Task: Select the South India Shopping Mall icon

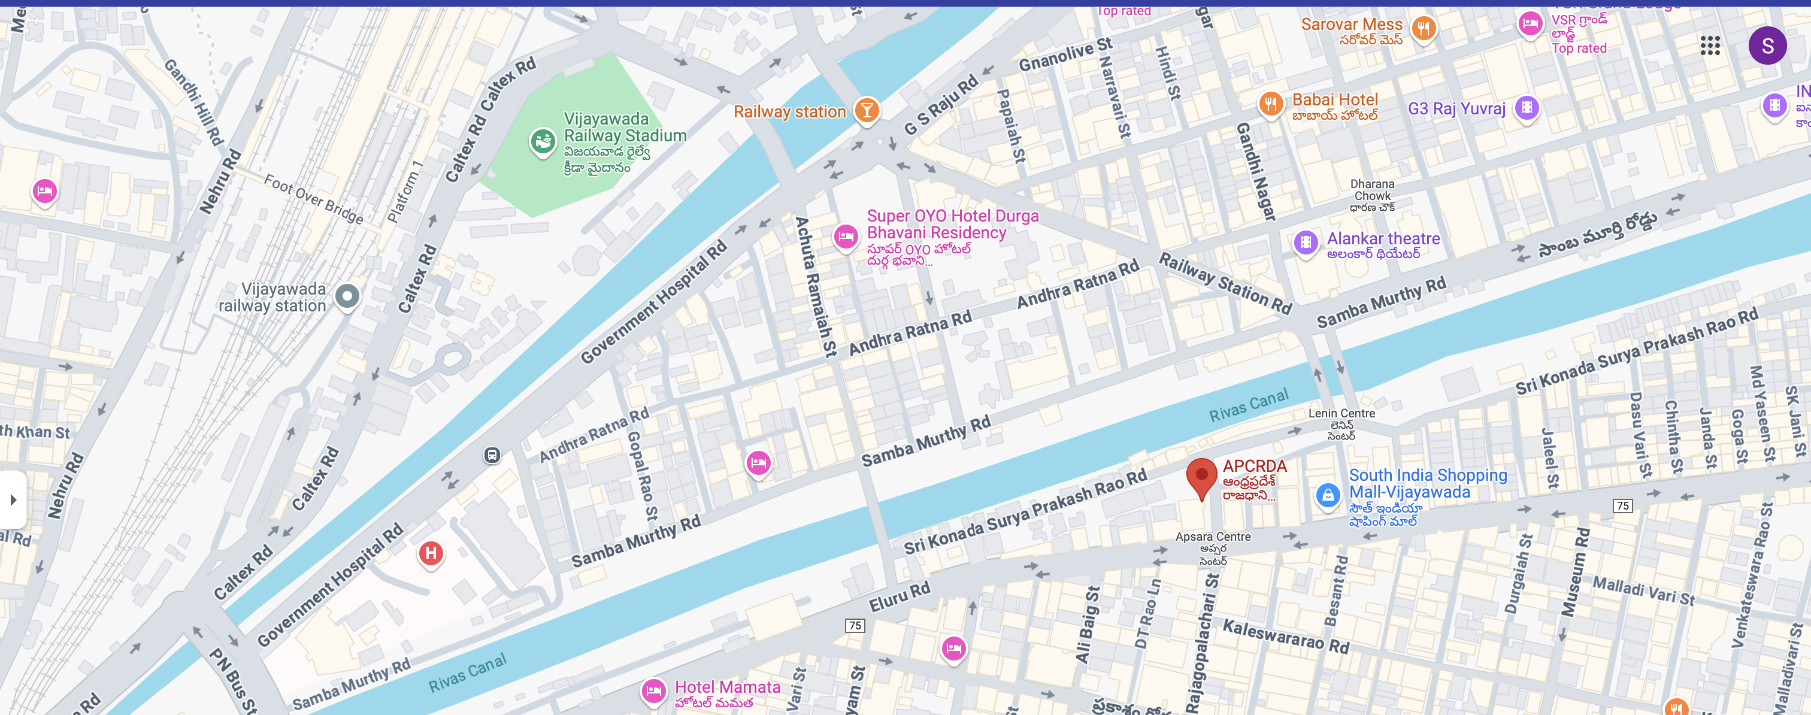Action: point(1327,495)
